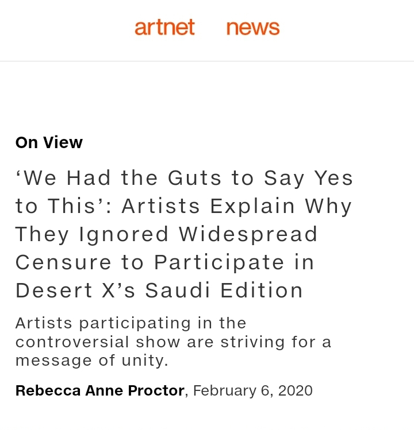Click the February 6, 2020 date
The height and width of the screenshot is (430, 414).
(x=253, y=391)
